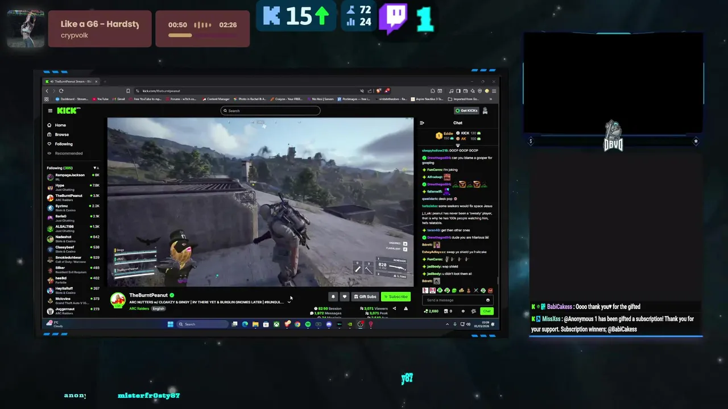
Task: Close the TheBurntPeanut Stream browser tab
Action: click(96, 82)
